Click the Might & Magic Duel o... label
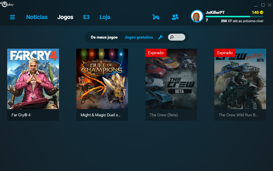 click(100, 115)
